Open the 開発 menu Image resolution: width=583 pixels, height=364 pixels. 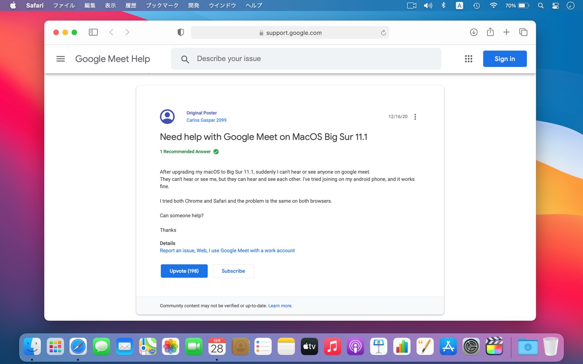coord(194,6)
